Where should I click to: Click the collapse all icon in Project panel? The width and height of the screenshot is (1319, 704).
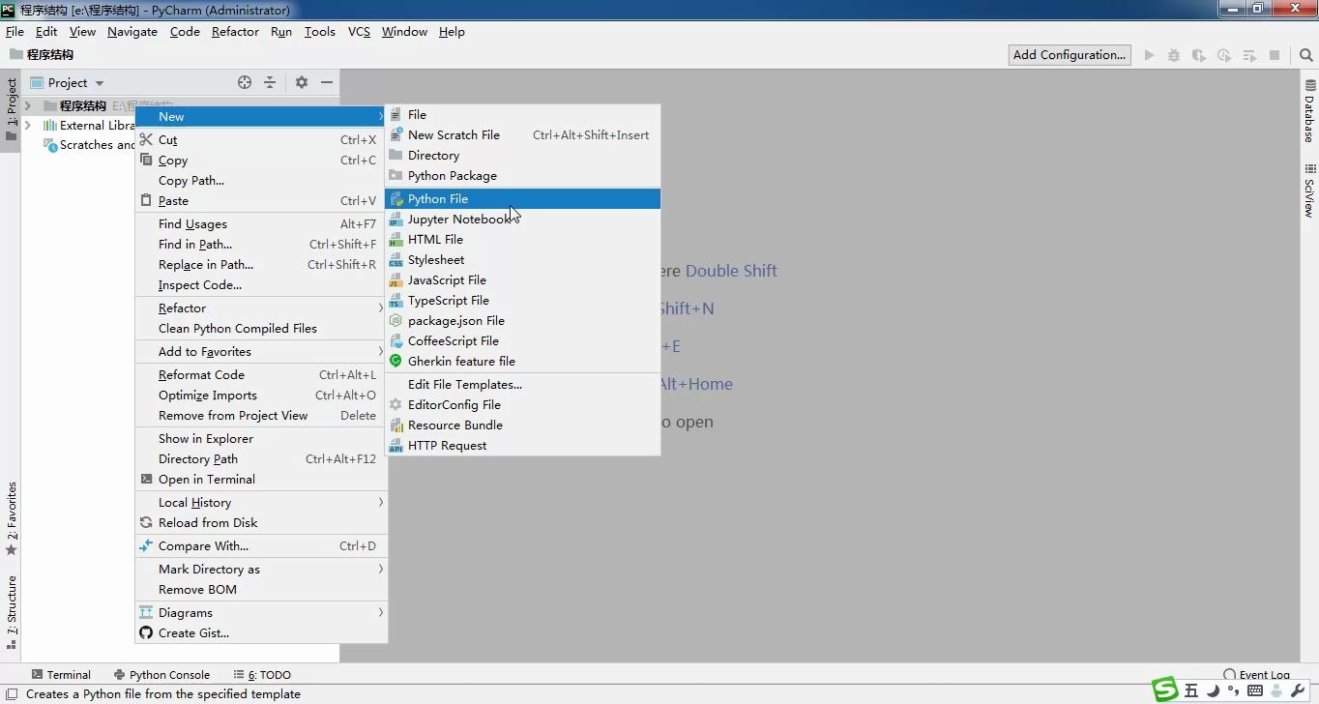click(270, 82)
